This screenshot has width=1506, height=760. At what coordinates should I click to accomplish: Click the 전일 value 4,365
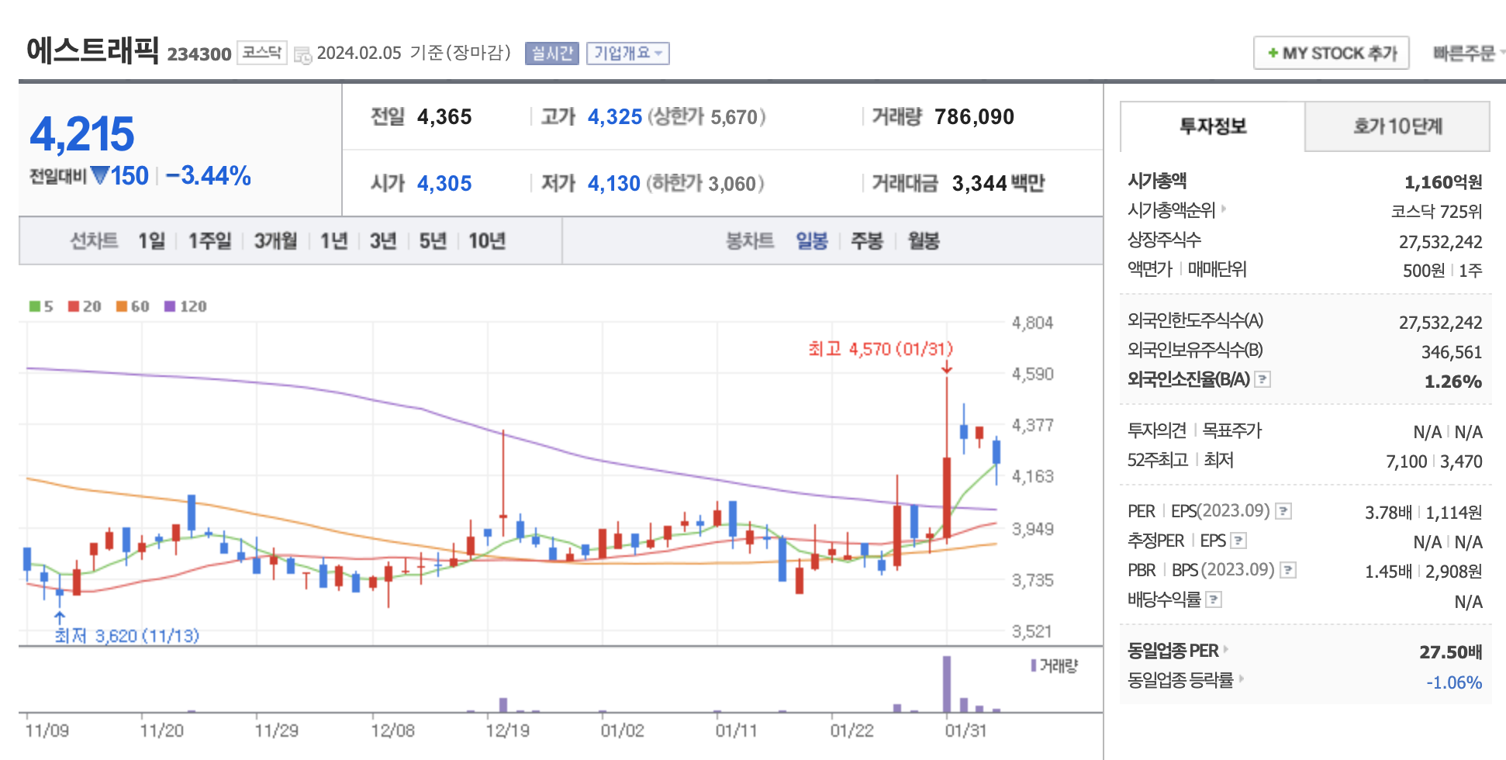444,117
